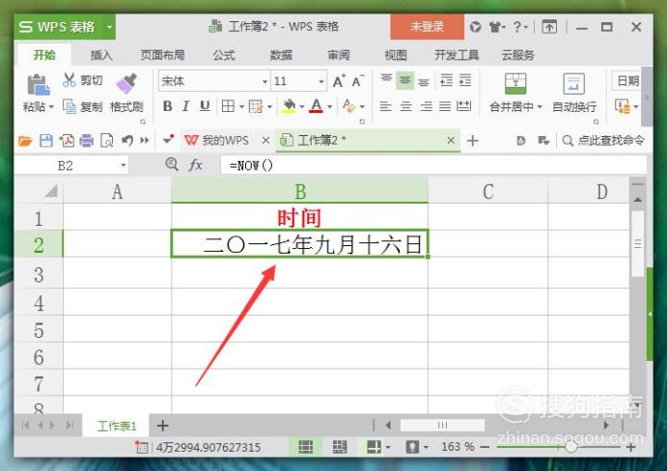Expand the font color dropdown arrow

click(x=330, y=106)
